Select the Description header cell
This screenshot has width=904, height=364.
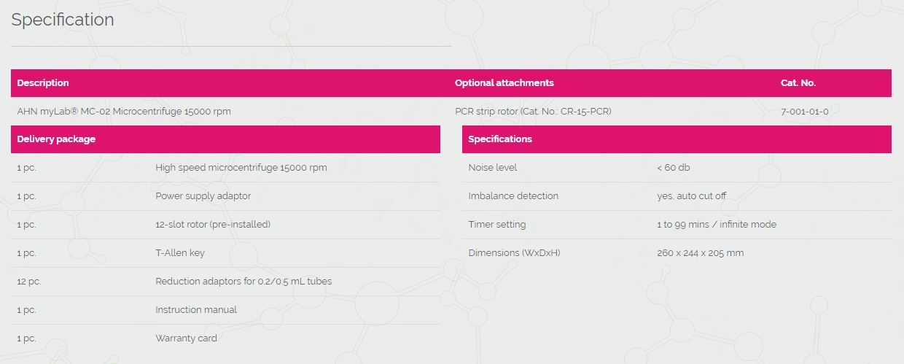(x=43, y=83)
